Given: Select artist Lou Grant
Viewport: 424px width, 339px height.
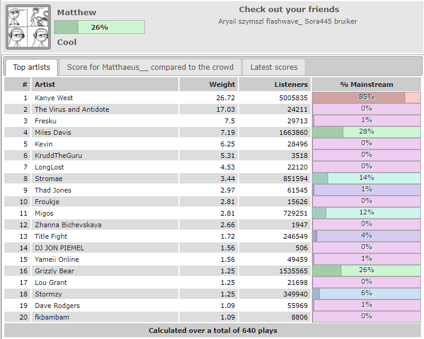Looking at the screenshot, I should click(50, 282).
